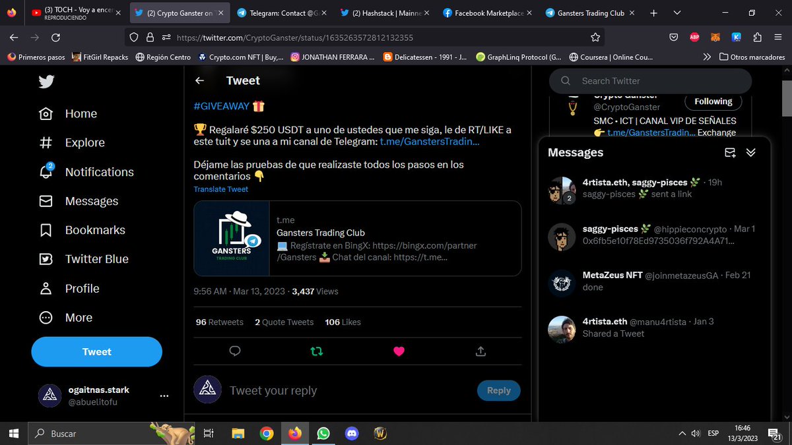The height and width of the screenshot is (445, 792).
Task: Click the Reply button
Action: 498,390
